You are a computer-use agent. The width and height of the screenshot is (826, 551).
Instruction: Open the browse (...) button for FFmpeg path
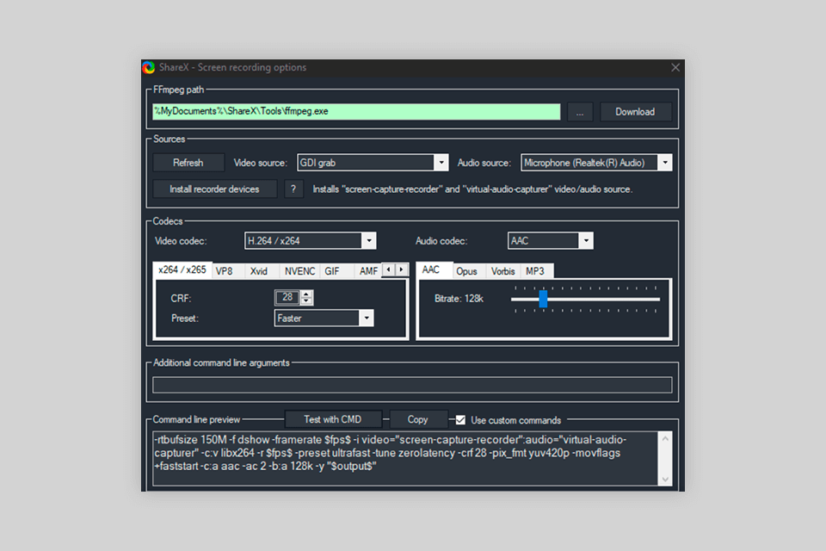(x=580, y=112)
